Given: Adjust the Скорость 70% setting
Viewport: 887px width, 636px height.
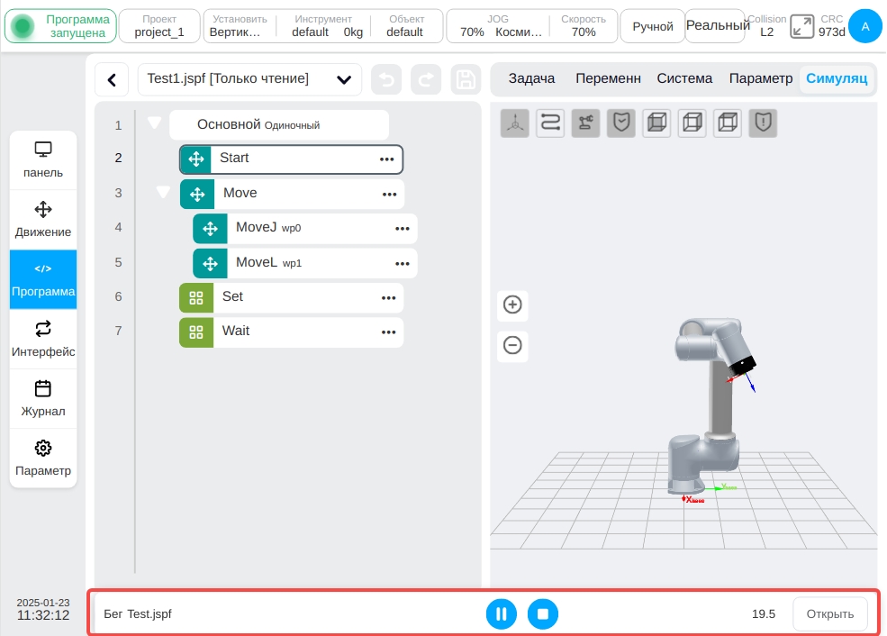Looking at the screenshot, I should tap(584, 26).
